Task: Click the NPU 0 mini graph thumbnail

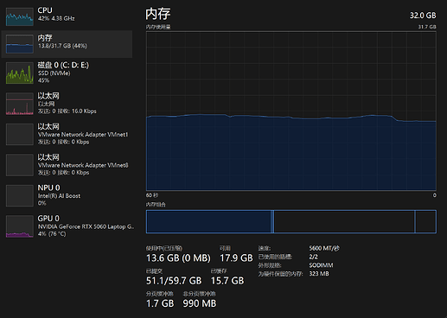Action: tap(20, 196)
